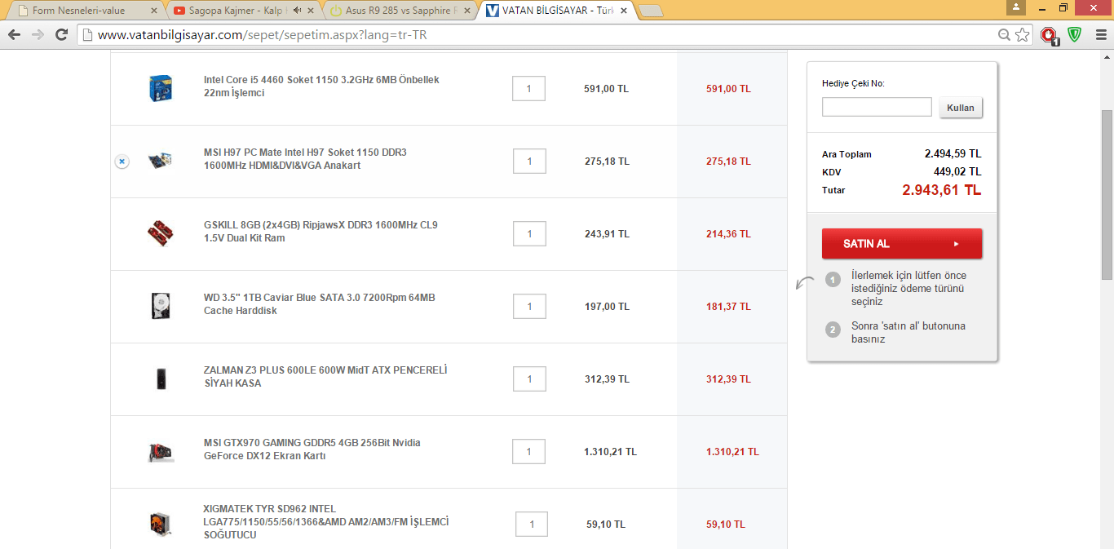Click the Zalman Z3 Plus case thumbnail

161,379
